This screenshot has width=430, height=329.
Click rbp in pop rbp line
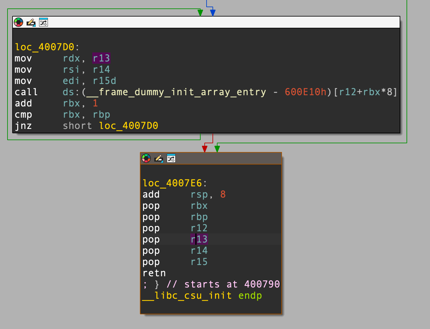click(x=199, y=217)
